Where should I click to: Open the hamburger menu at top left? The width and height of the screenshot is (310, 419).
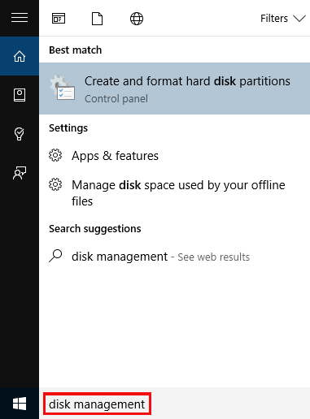tap(20, 18)
